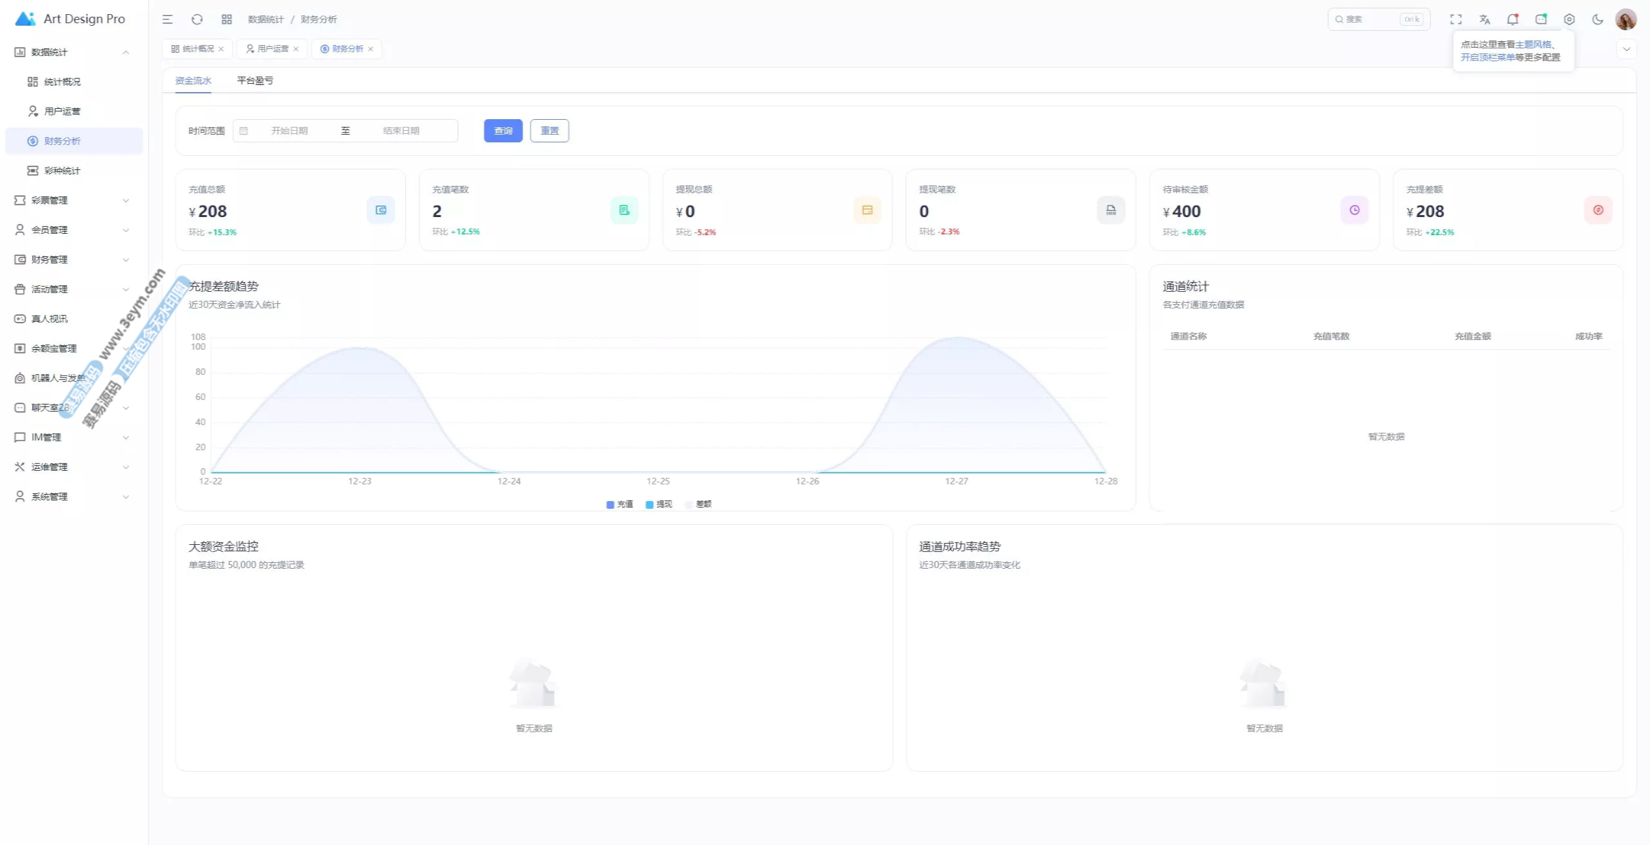The image size is (1650, 845).
Task: Collapse sidebar with the hamburger menu icon
Action: click(x=168, y=19)
